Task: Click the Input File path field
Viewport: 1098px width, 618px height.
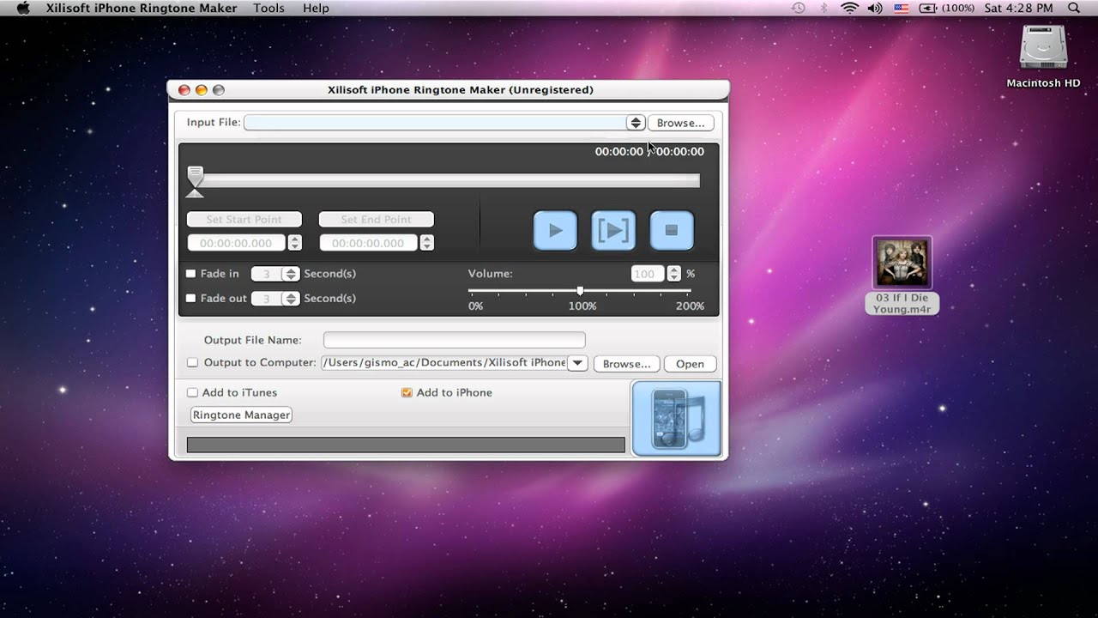Action: click(x=435, y=123)
